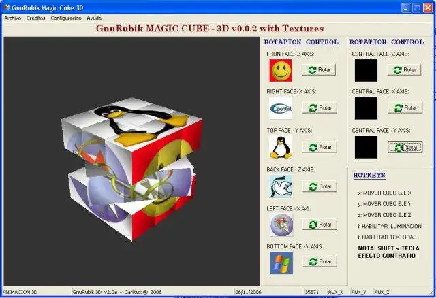Image resolution: width=436 pixels, height=298 pixels.
Task: Rotate the Central Face Y axis
Action: pyautogui.click(x=405, y=147)
